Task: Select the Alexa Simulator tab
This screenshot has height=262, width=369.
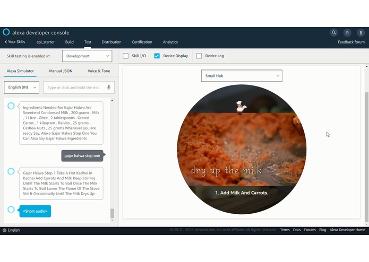Action: tap(20, 71)
